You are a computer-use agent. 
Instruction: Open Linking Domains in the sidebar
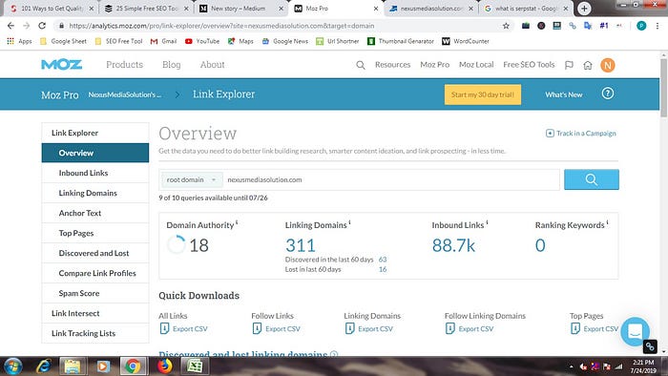(x=95, y=193)
